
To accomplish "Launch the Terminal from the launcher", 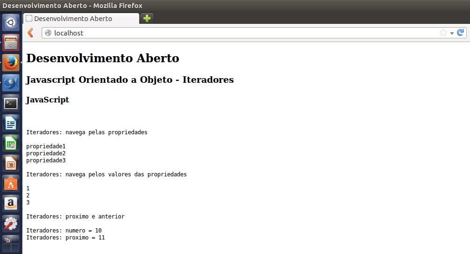I will click(x=11, y=103).
